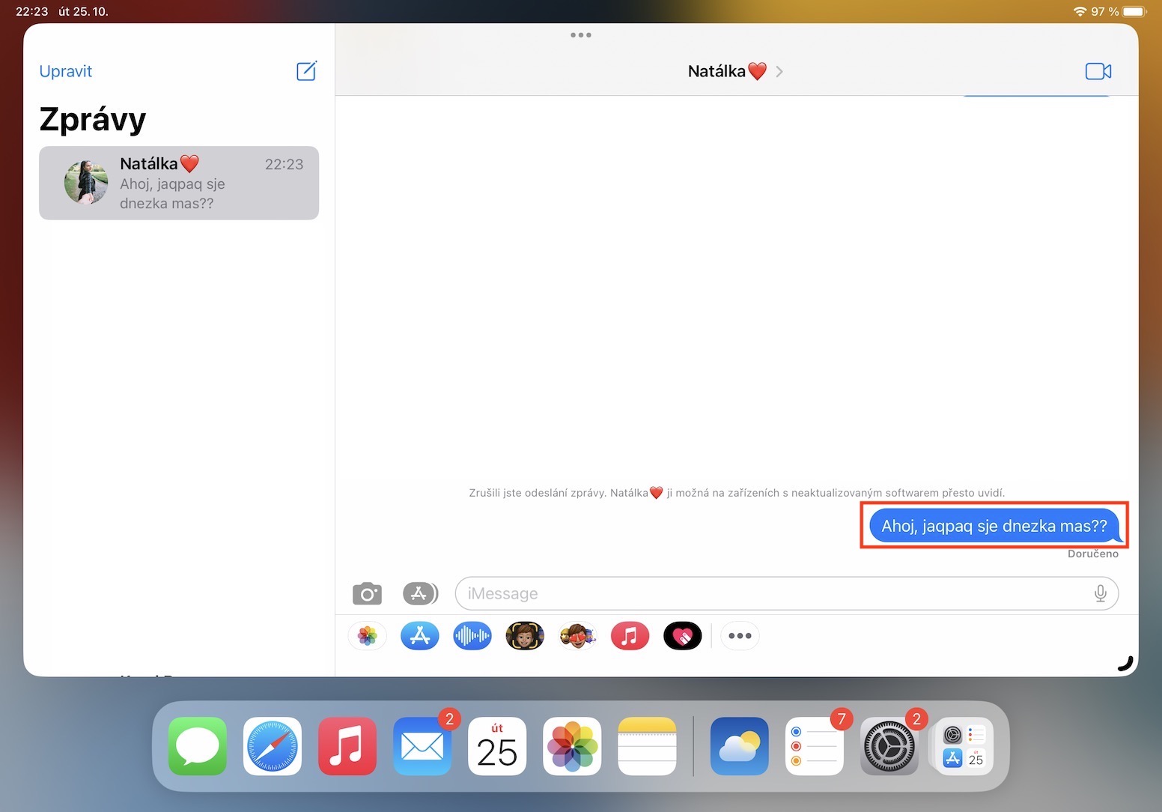Select the Natálka conversation in the list
Image resolution: width=1162 pixels, height=812 pixels.
pyautogui.click(x=179, y=183)
